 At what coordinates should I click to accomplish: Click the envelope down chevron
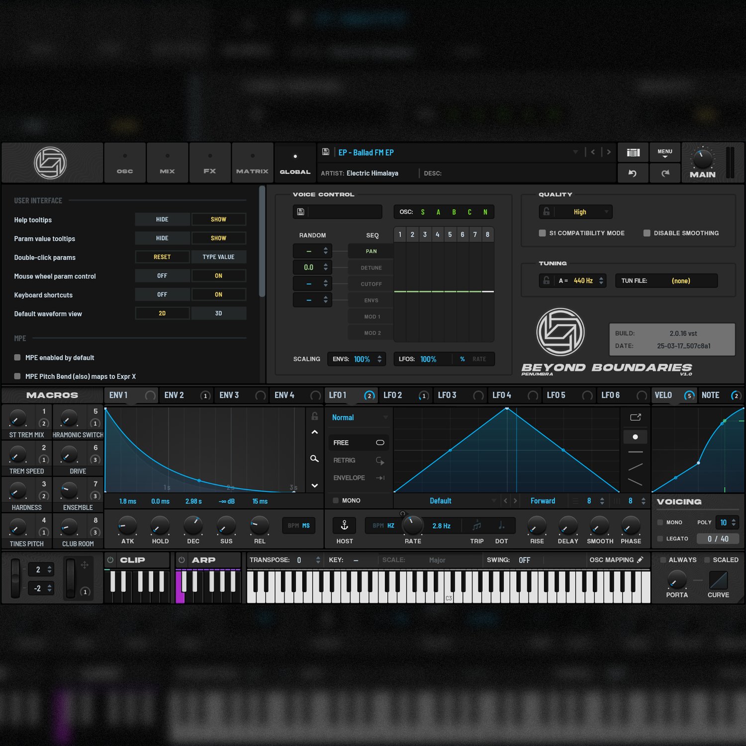(314, 485)
